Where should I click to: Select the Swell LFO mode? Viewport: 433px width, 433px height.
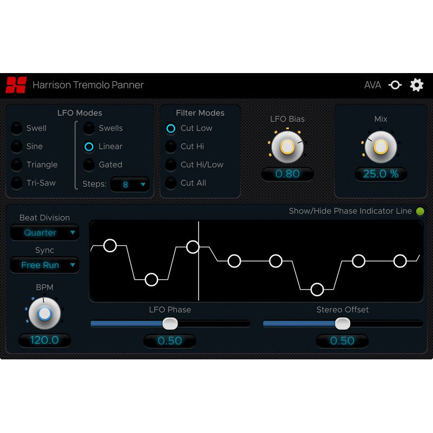[x=17, y=128]
